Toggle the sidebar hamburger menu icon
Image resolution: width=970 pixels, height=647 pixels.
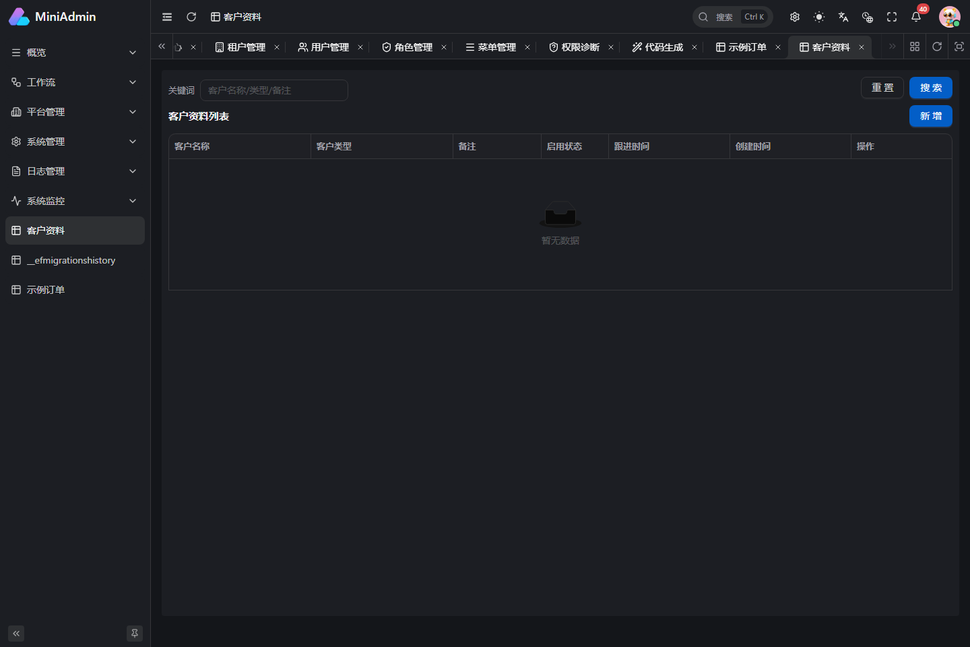(167, 17)
